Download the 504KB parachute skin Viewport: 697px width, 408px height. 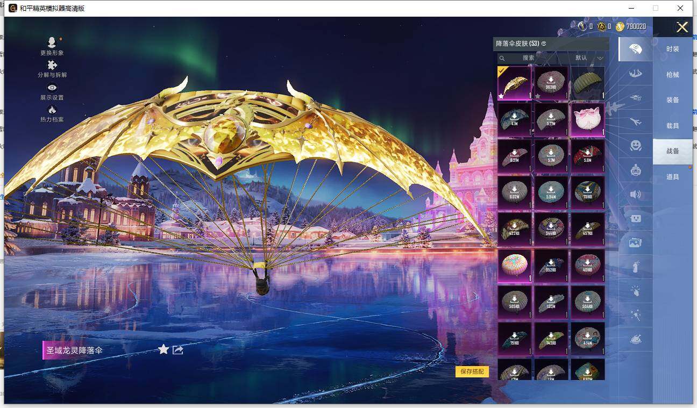pyautogui.click(x=587, y=302)
